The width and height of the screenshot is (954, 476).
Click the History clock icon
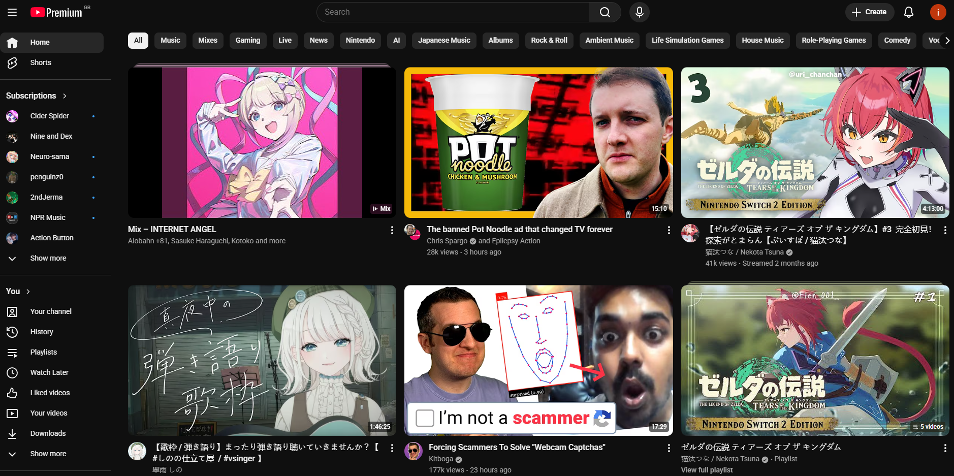[12, 332]
